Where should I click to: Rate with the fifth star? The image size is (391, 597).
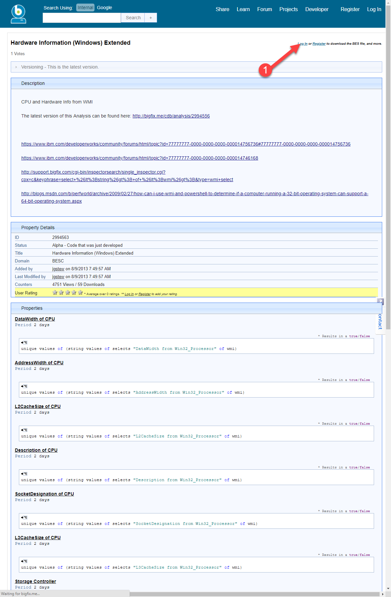click(80, 292)
